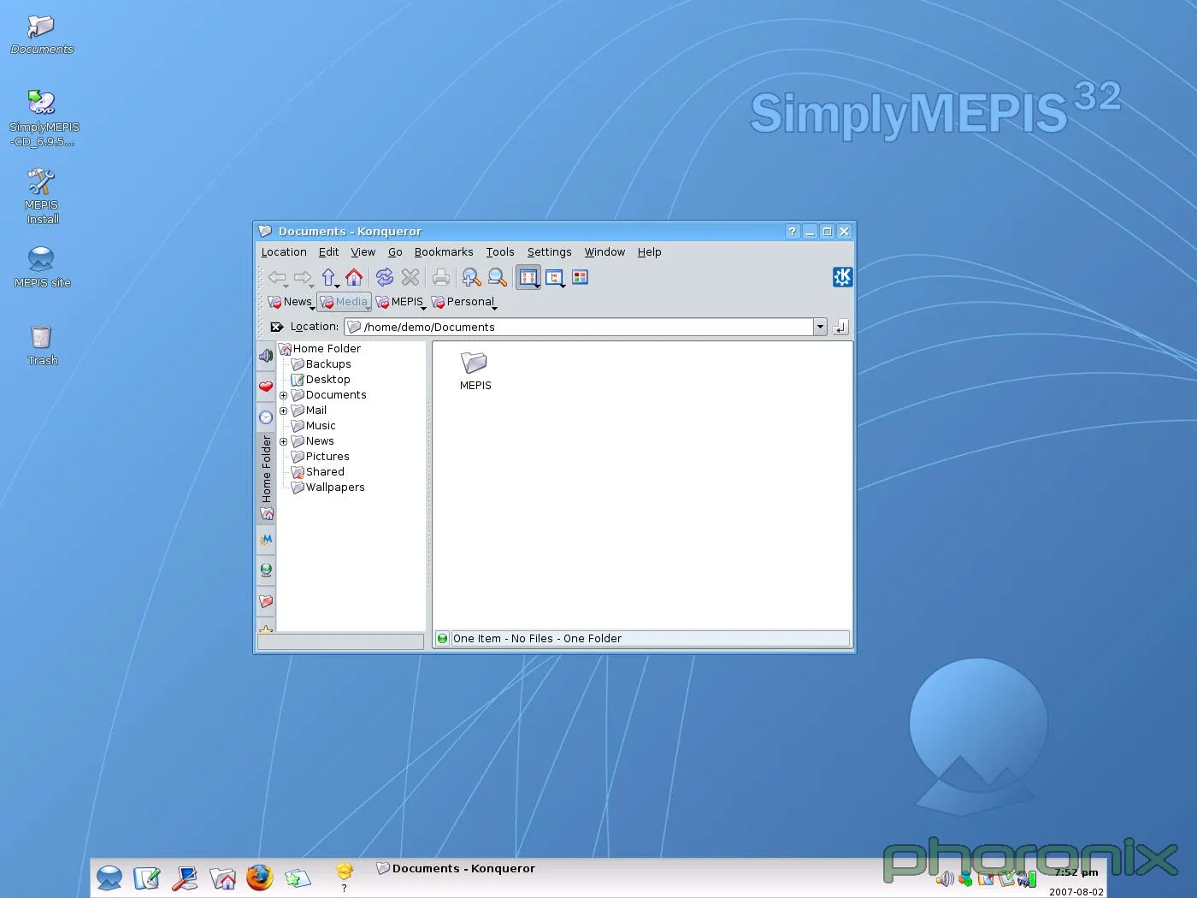Click the volume speaker tray icon
The image size is (1197, 898).
[945, 878]
